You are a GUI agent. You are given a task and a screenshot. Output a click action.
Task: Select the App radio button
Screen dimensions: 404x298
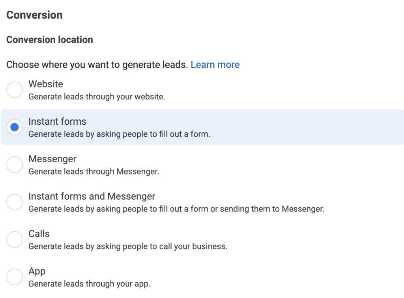(x=15, y=277)
